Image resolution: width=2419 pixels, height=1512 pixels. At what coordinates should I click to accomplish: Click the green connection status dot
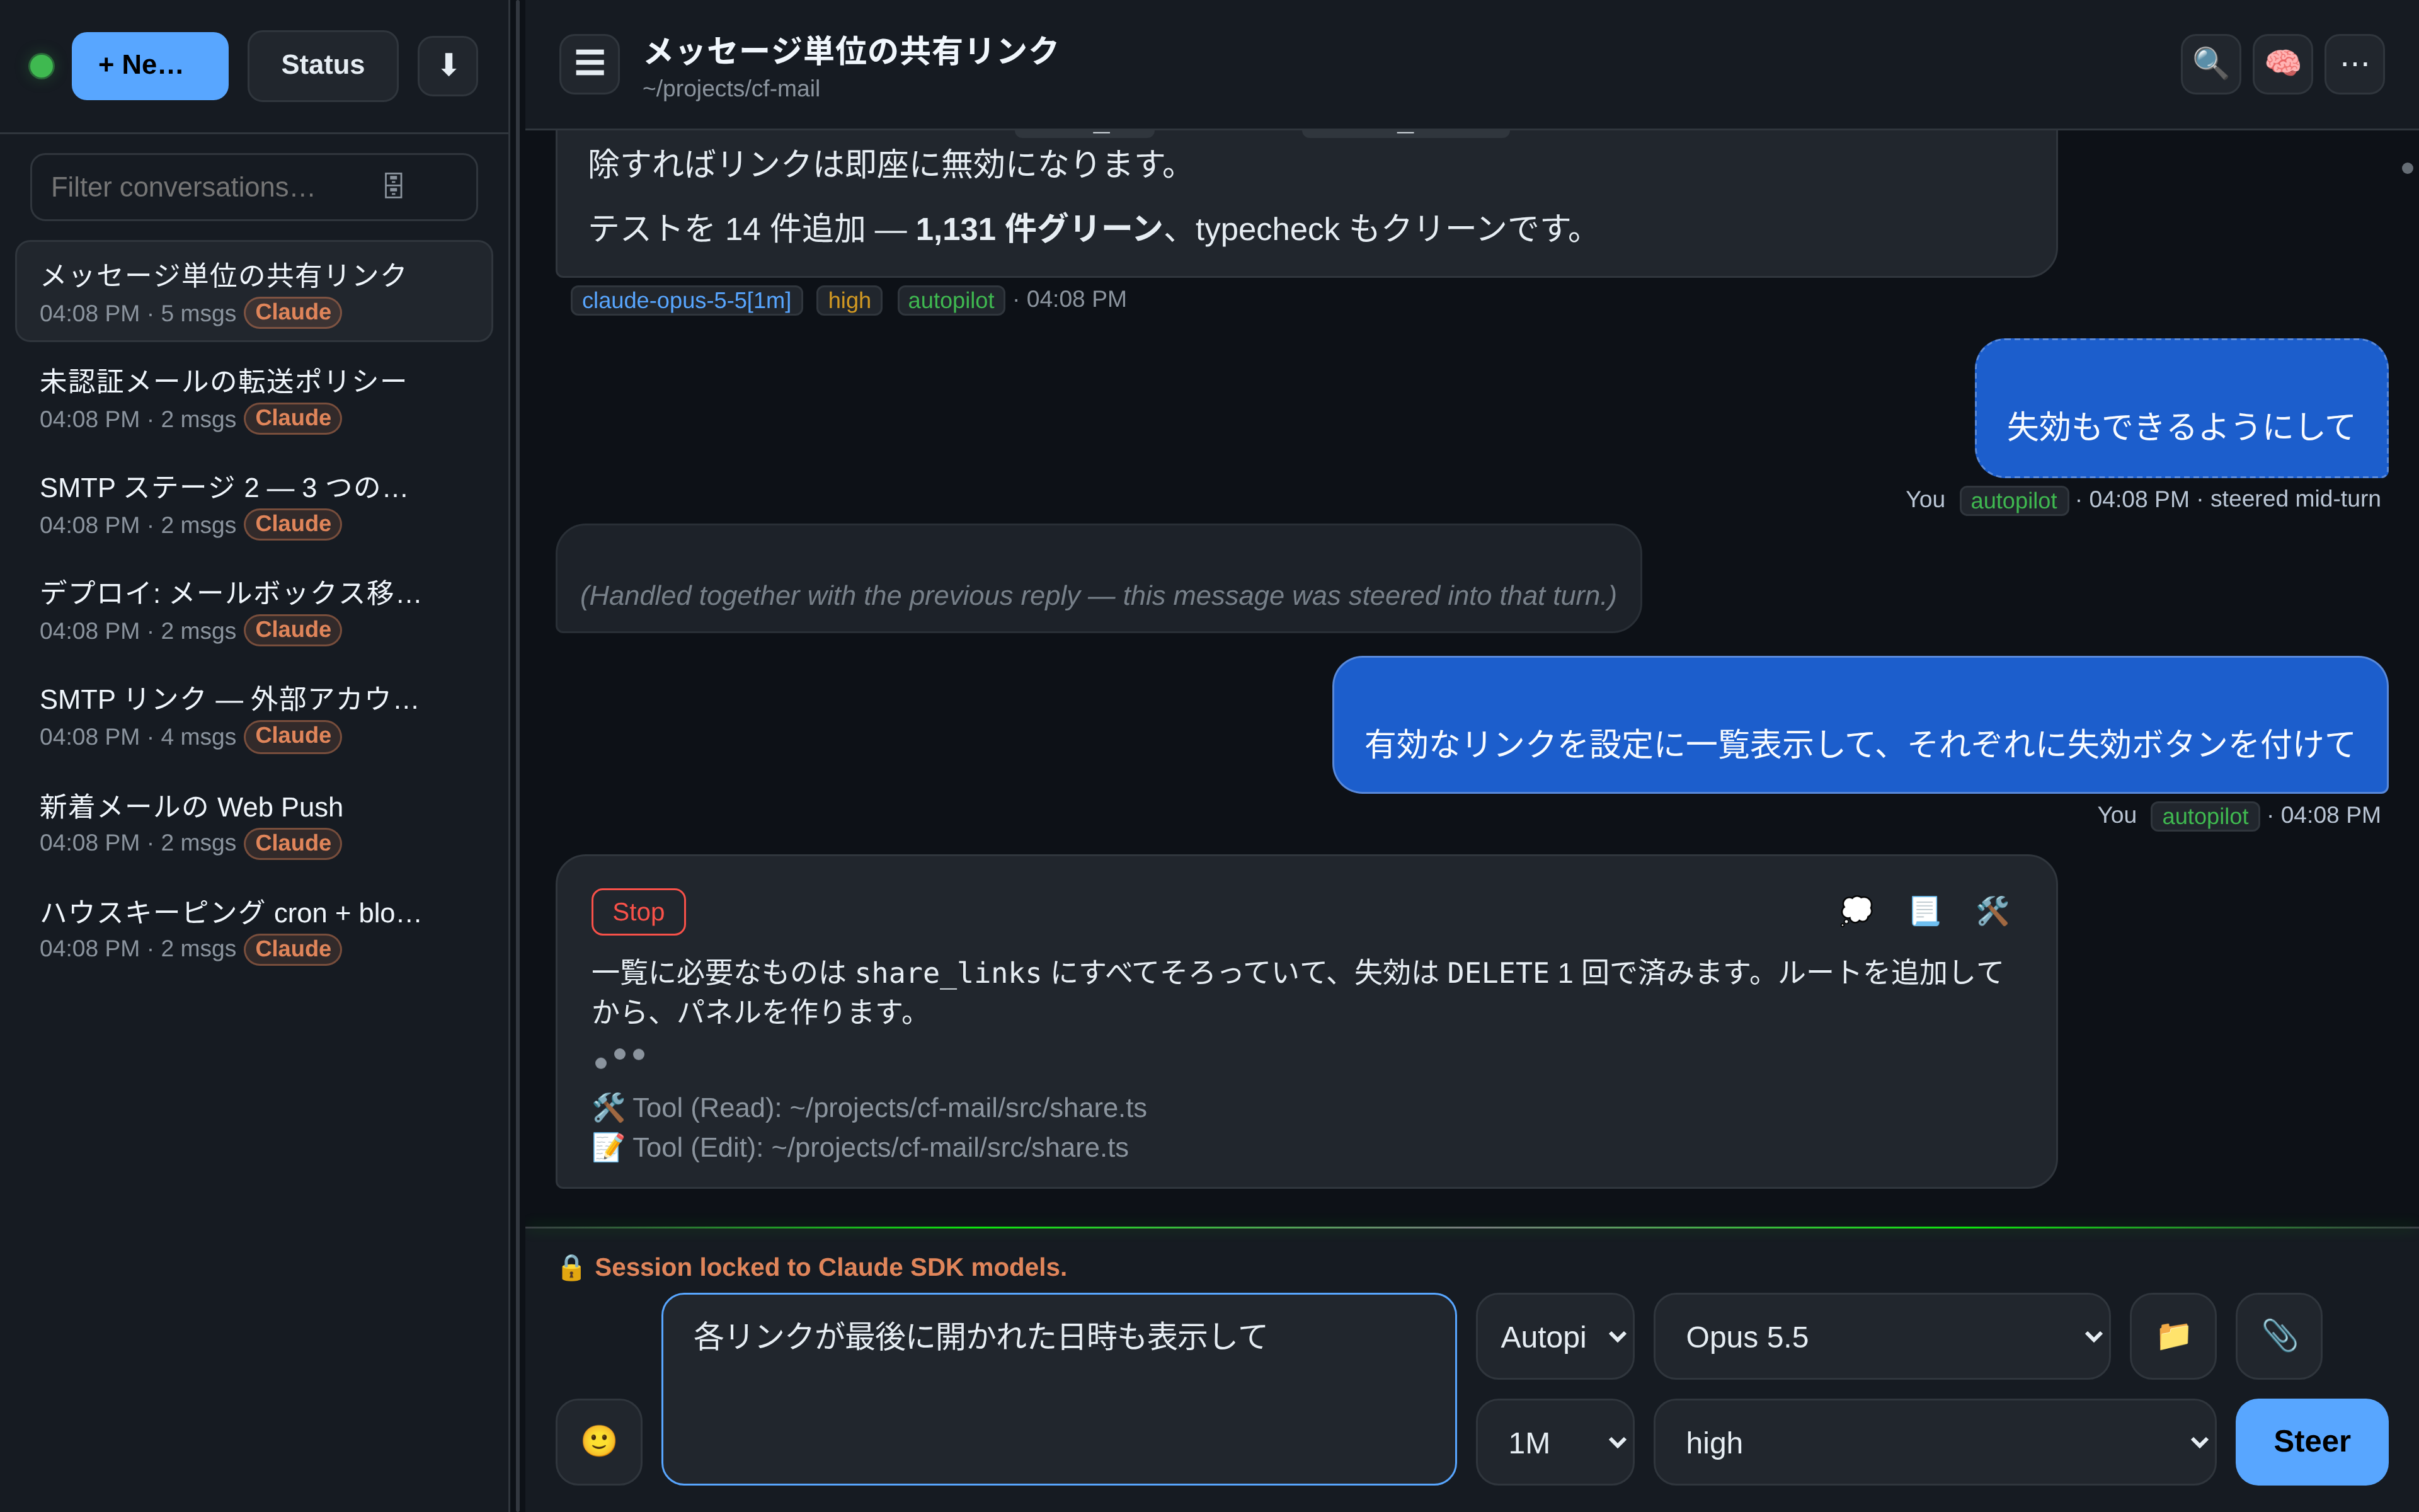pos(42,66)
